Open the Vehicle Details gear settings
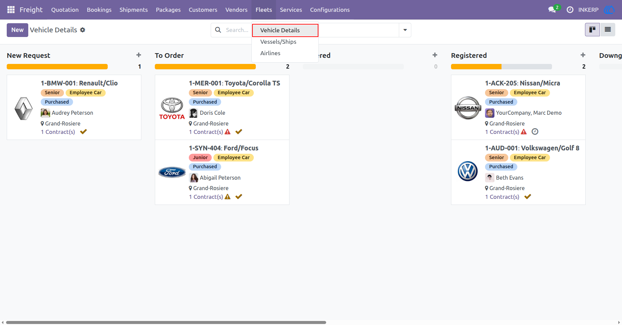The image size is (622, 325). [82, 30]
